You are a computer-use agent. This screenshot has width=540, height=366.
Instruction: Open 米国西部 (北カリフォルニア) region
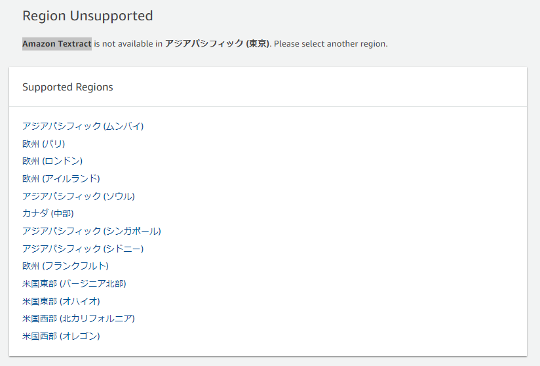click(x=79, y=318)
